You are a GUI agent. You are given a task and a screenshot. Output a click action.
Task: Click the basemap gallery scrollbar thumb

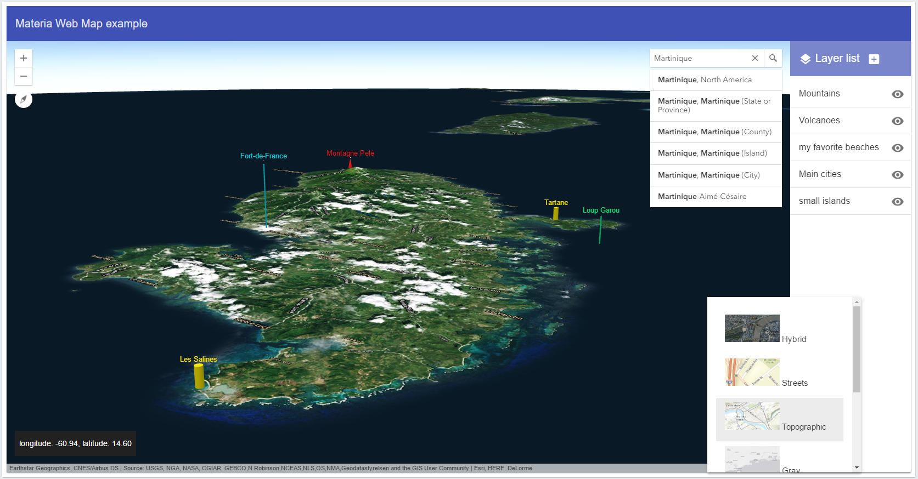[857, 349]
